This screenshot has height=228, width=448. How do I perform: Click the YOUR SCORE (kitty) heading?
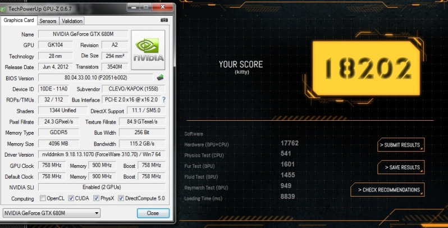[241, 67]
